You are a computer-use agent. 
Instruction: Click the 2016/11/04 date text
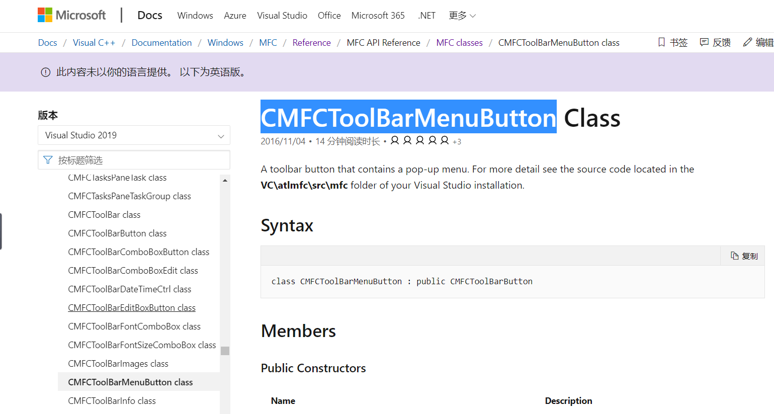(x=283, y=141)
